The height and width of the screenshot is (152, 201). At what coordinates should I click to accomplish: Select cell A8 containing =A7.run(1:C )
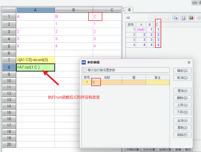(35, 67)
